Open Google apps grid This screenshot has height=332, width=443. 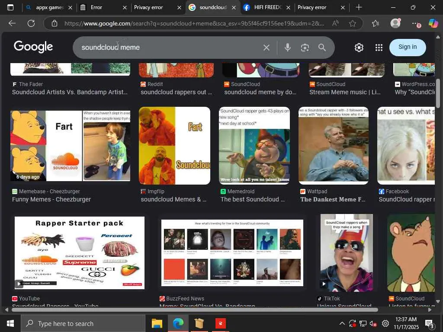point(379,48)
